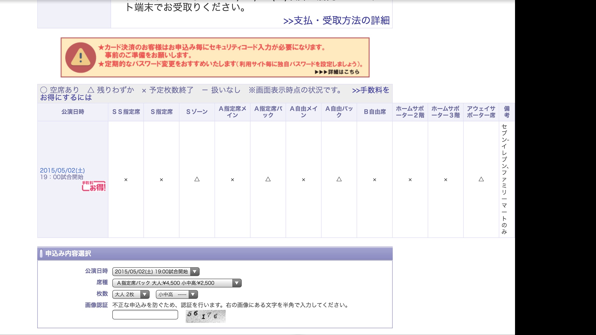
Task: Click the △ mark under A指定席バック
Action: 268,179
